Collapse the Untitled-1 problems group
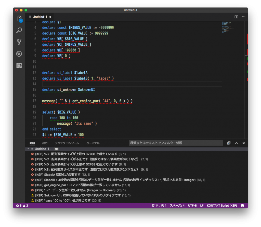This screenshot has height=227, width=261. click(28, 149)
